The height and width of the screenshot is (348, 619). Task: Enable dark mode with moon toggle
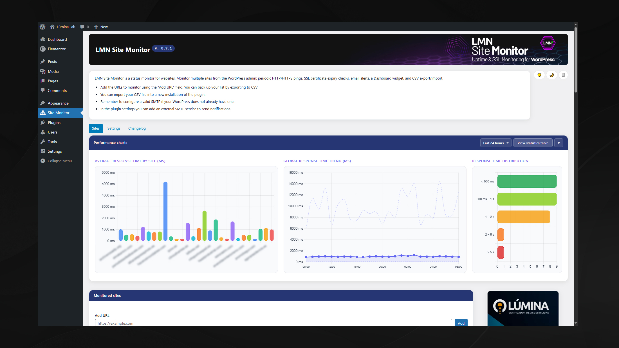pyautogui.click(x=551, y=75)
